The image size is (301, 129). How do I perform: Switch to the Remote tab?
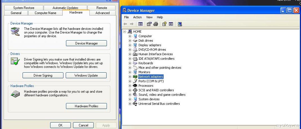point(102,8)
